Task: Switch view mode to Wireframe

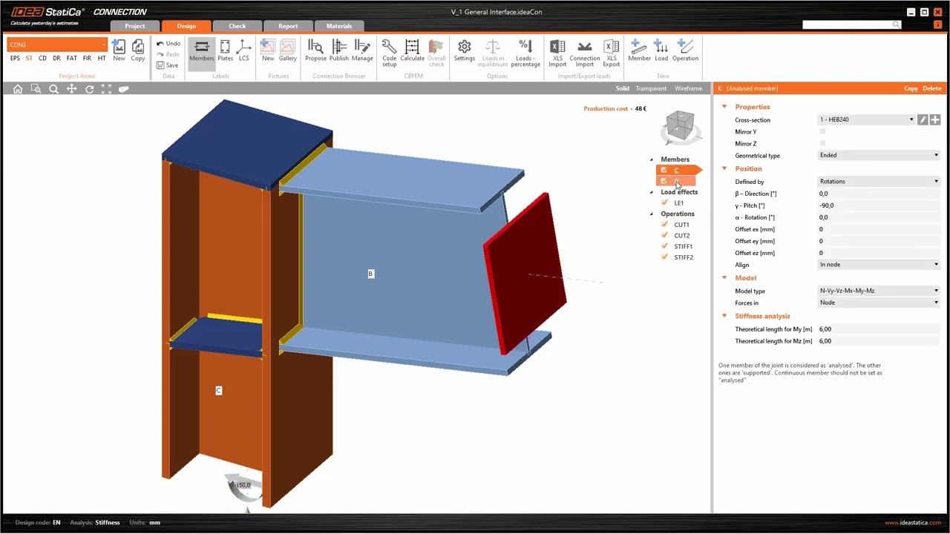Action: [688, 88]
